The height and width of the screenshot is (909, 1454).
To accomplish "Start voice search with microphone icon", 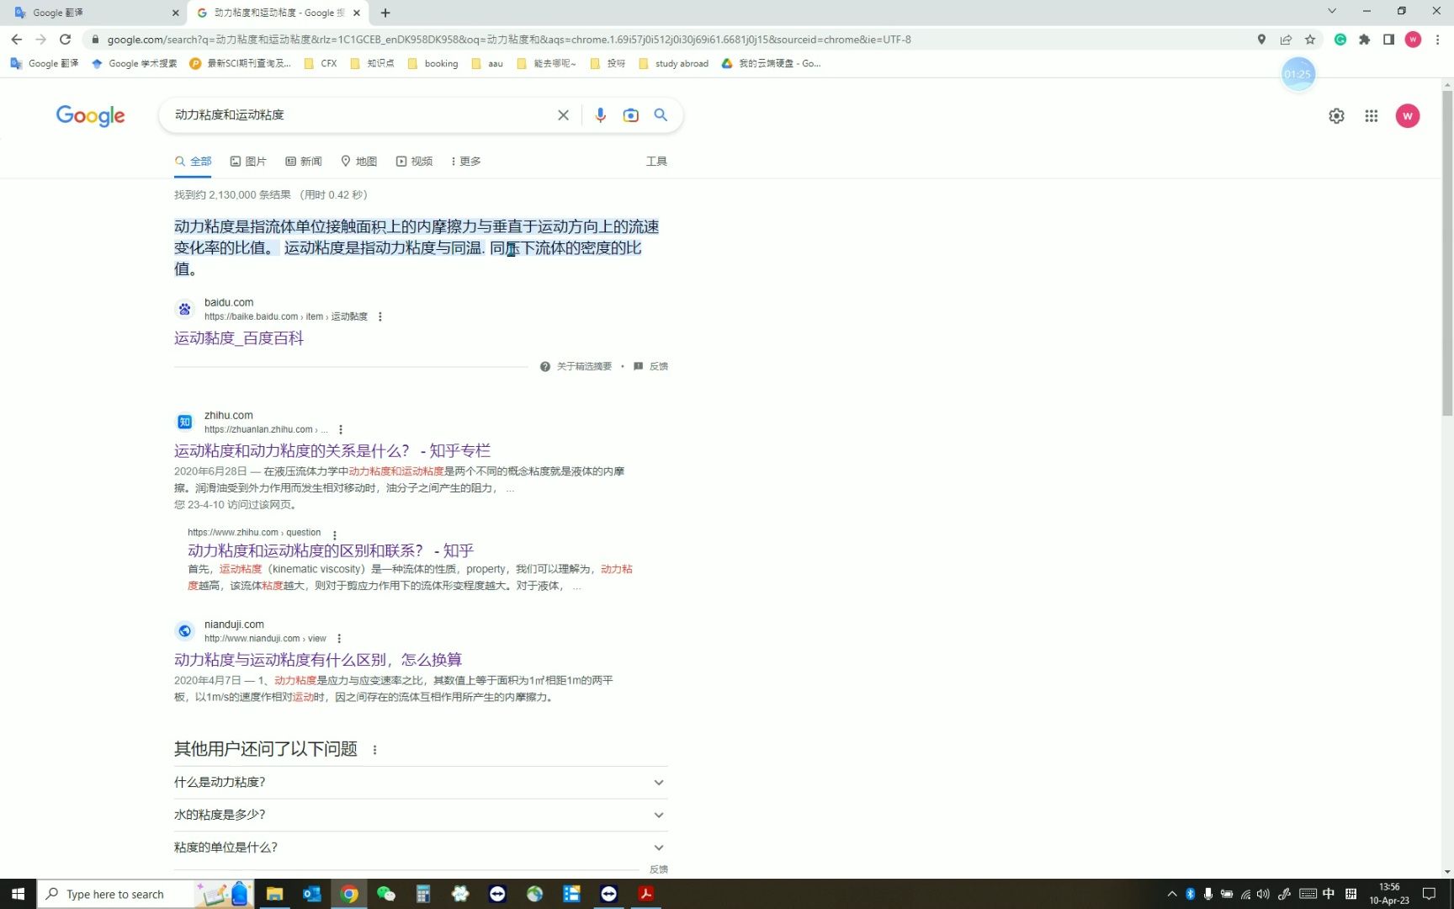I will click(600, 115).
